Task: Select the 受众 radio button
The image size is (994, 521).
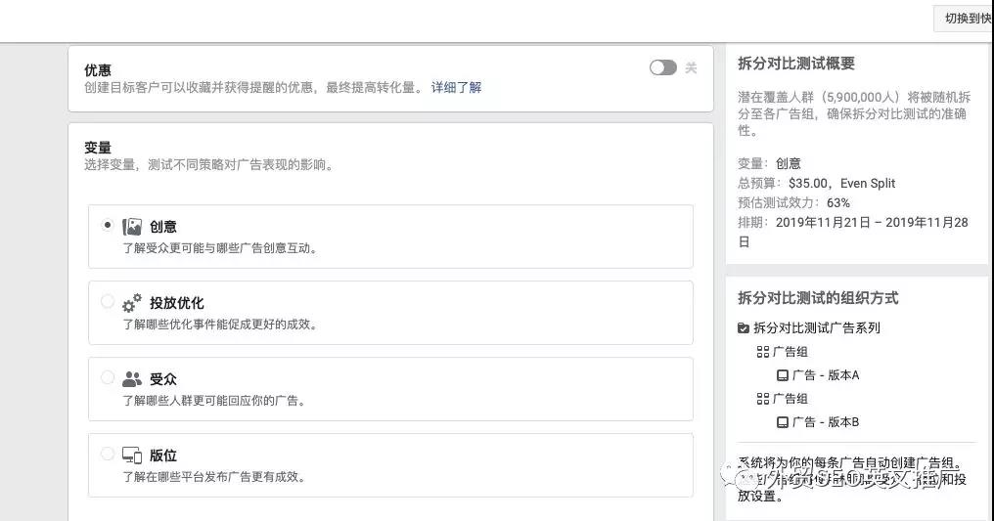Action: coord(108,378)
